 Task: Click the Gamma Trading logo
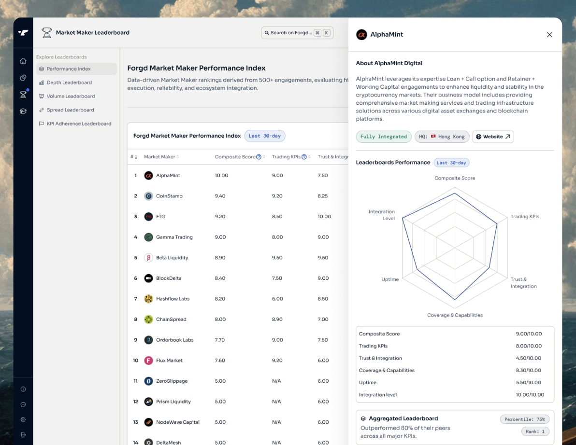tap(148, 237)
